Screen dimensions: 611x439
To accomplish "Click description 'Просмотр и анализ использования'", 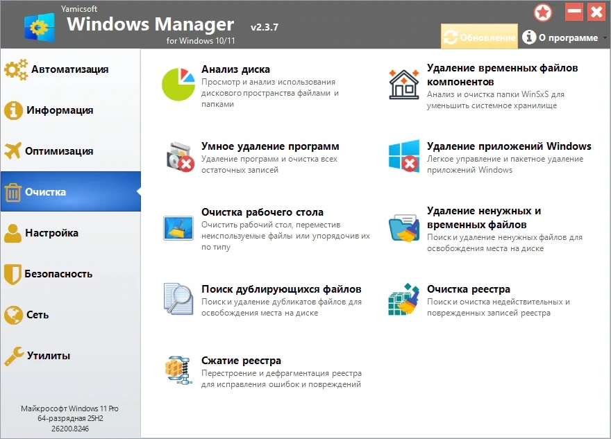I will pyautogui.click(x=268, y=82).
